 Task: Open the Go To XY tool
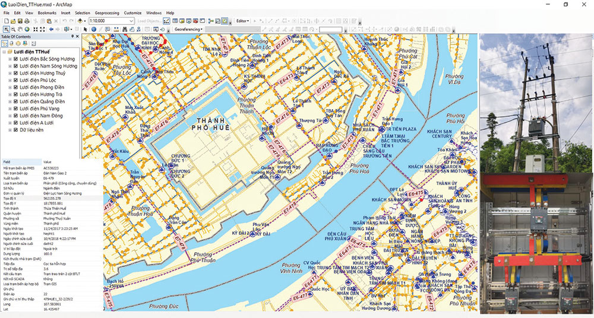pyautogui.click(x=140, y=29)
